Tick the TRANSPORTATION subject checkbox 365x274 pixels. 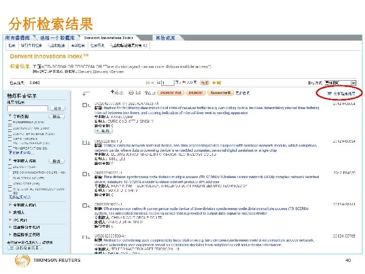(10, 148)
